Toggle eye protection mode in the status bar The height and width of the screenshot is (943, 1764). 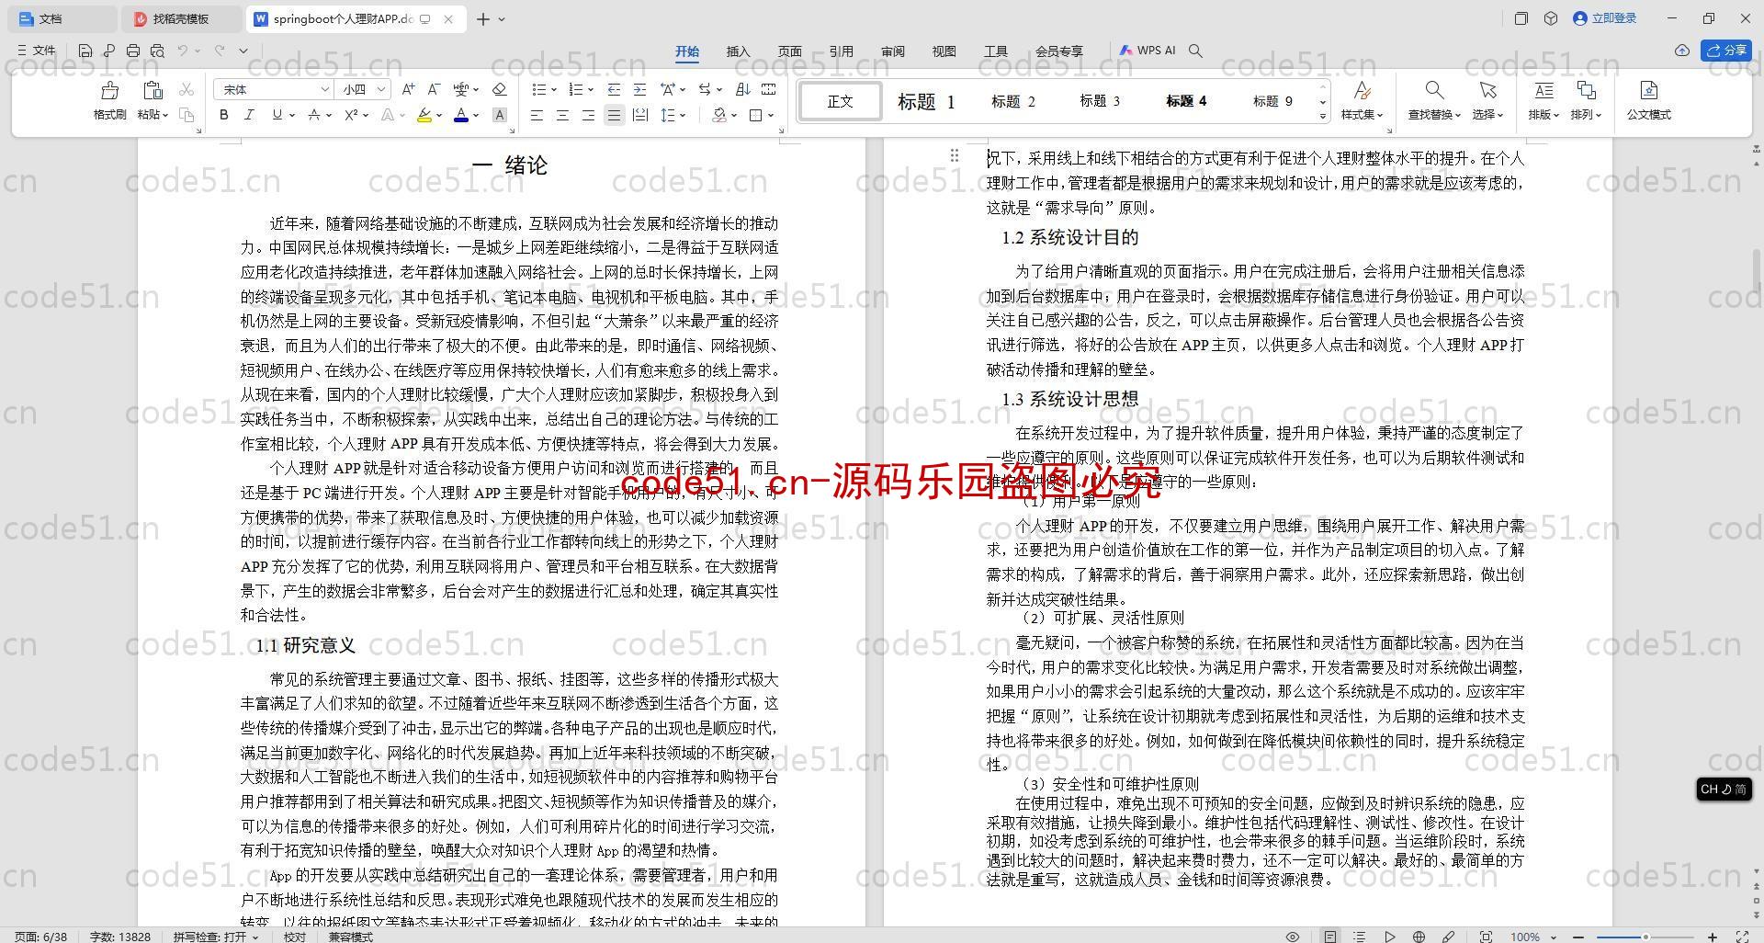[x=1293, y=937]
